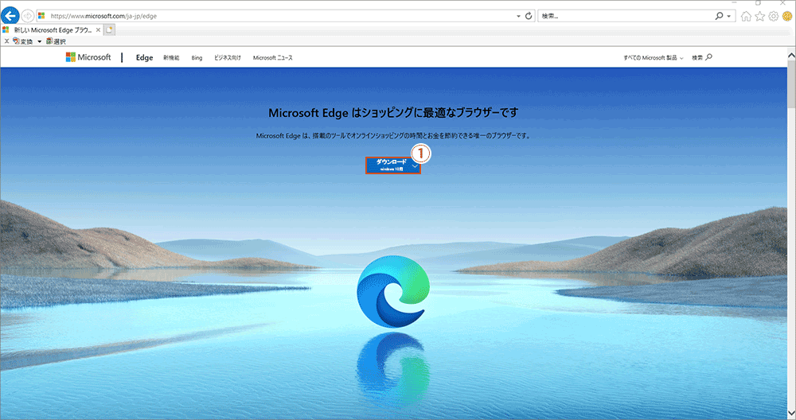Go back with the blue arrow button
Screen dimensions: 796x420
click(x=10, y=16)
